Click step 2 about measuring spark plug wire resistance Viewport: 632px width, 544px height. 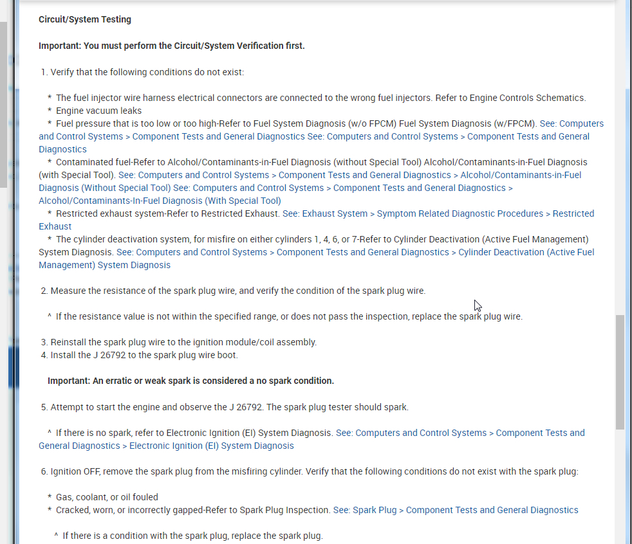[x=237, y=291]
